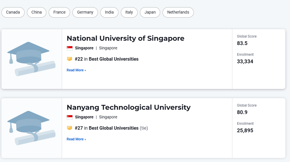
Task: Click the ranking badge icon beside #27
Action: [70, 128]
